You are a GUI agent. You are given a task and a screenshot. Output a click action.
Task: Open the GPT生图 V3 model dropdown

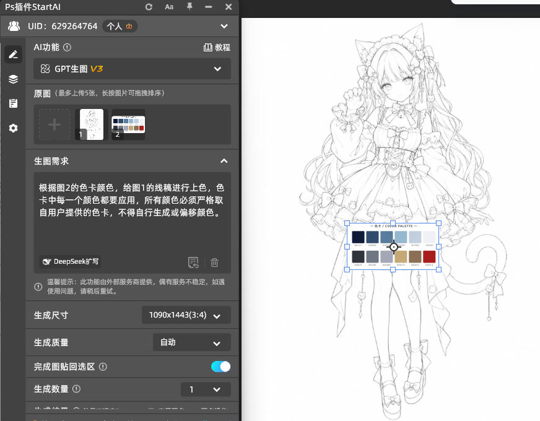pos(133,69)
